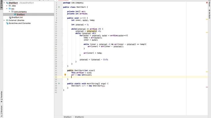
Task: Select the com.company package label
Action: [20, 12]
